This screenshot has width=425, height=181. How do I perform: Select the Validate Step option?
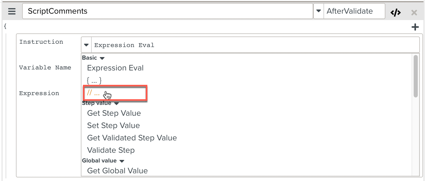point(111,150)
